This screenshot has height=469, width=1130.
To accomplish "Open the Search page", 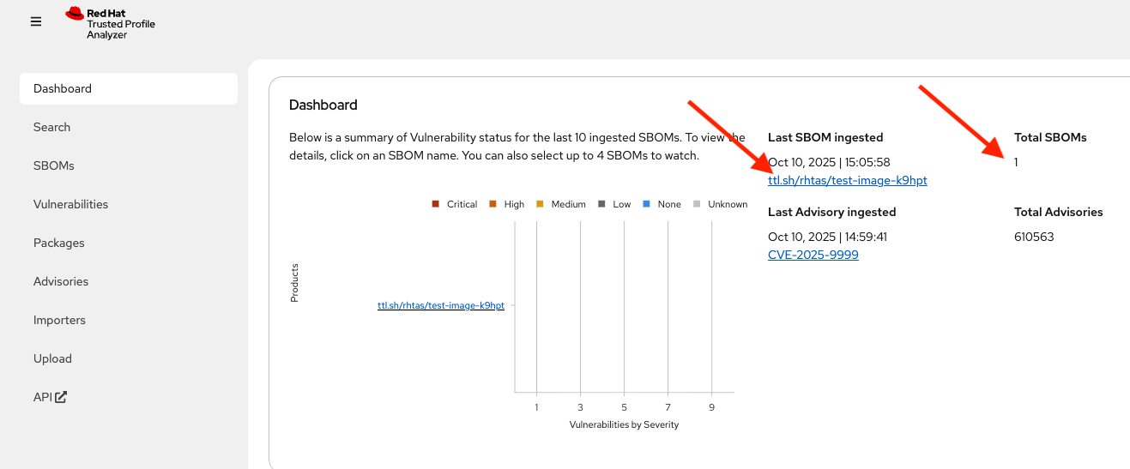I will pos(51,127).
